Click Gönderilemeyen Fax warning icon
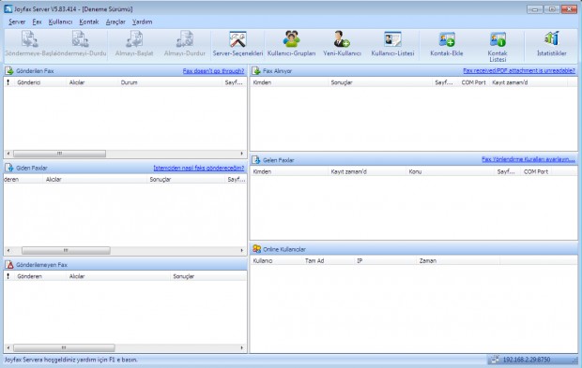Viewport: 582px width, 368px height. click(x=9, y=265)
